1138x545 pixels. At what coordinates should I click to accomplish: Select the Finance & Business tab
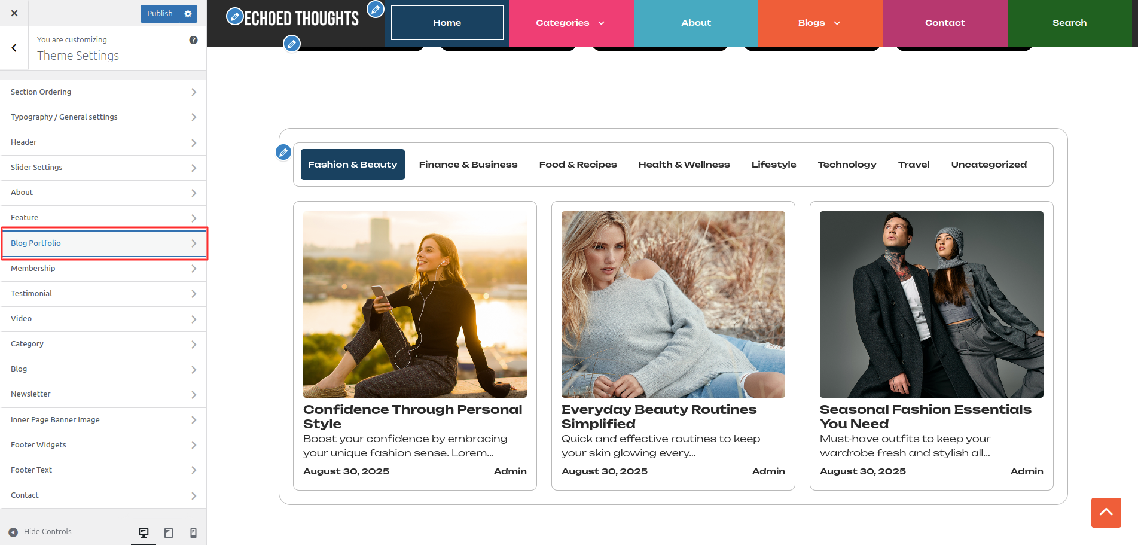pos(468,165)
